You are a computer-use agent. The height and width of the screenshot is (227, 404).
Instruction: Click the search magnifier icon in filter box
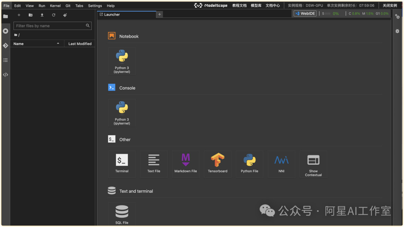[x=88, y=25]
